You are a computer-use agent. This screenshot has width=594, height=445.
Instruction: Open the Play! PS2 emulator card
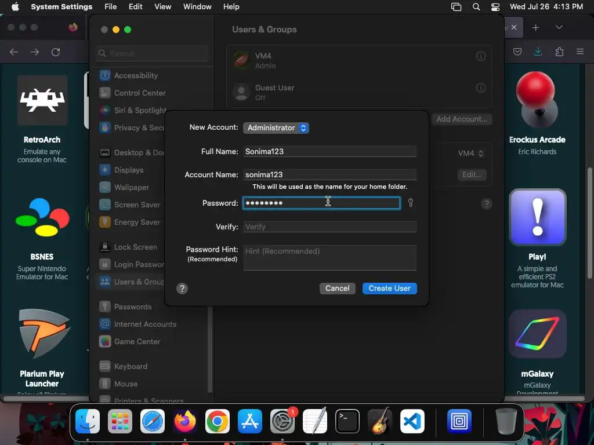coord(537,239)
